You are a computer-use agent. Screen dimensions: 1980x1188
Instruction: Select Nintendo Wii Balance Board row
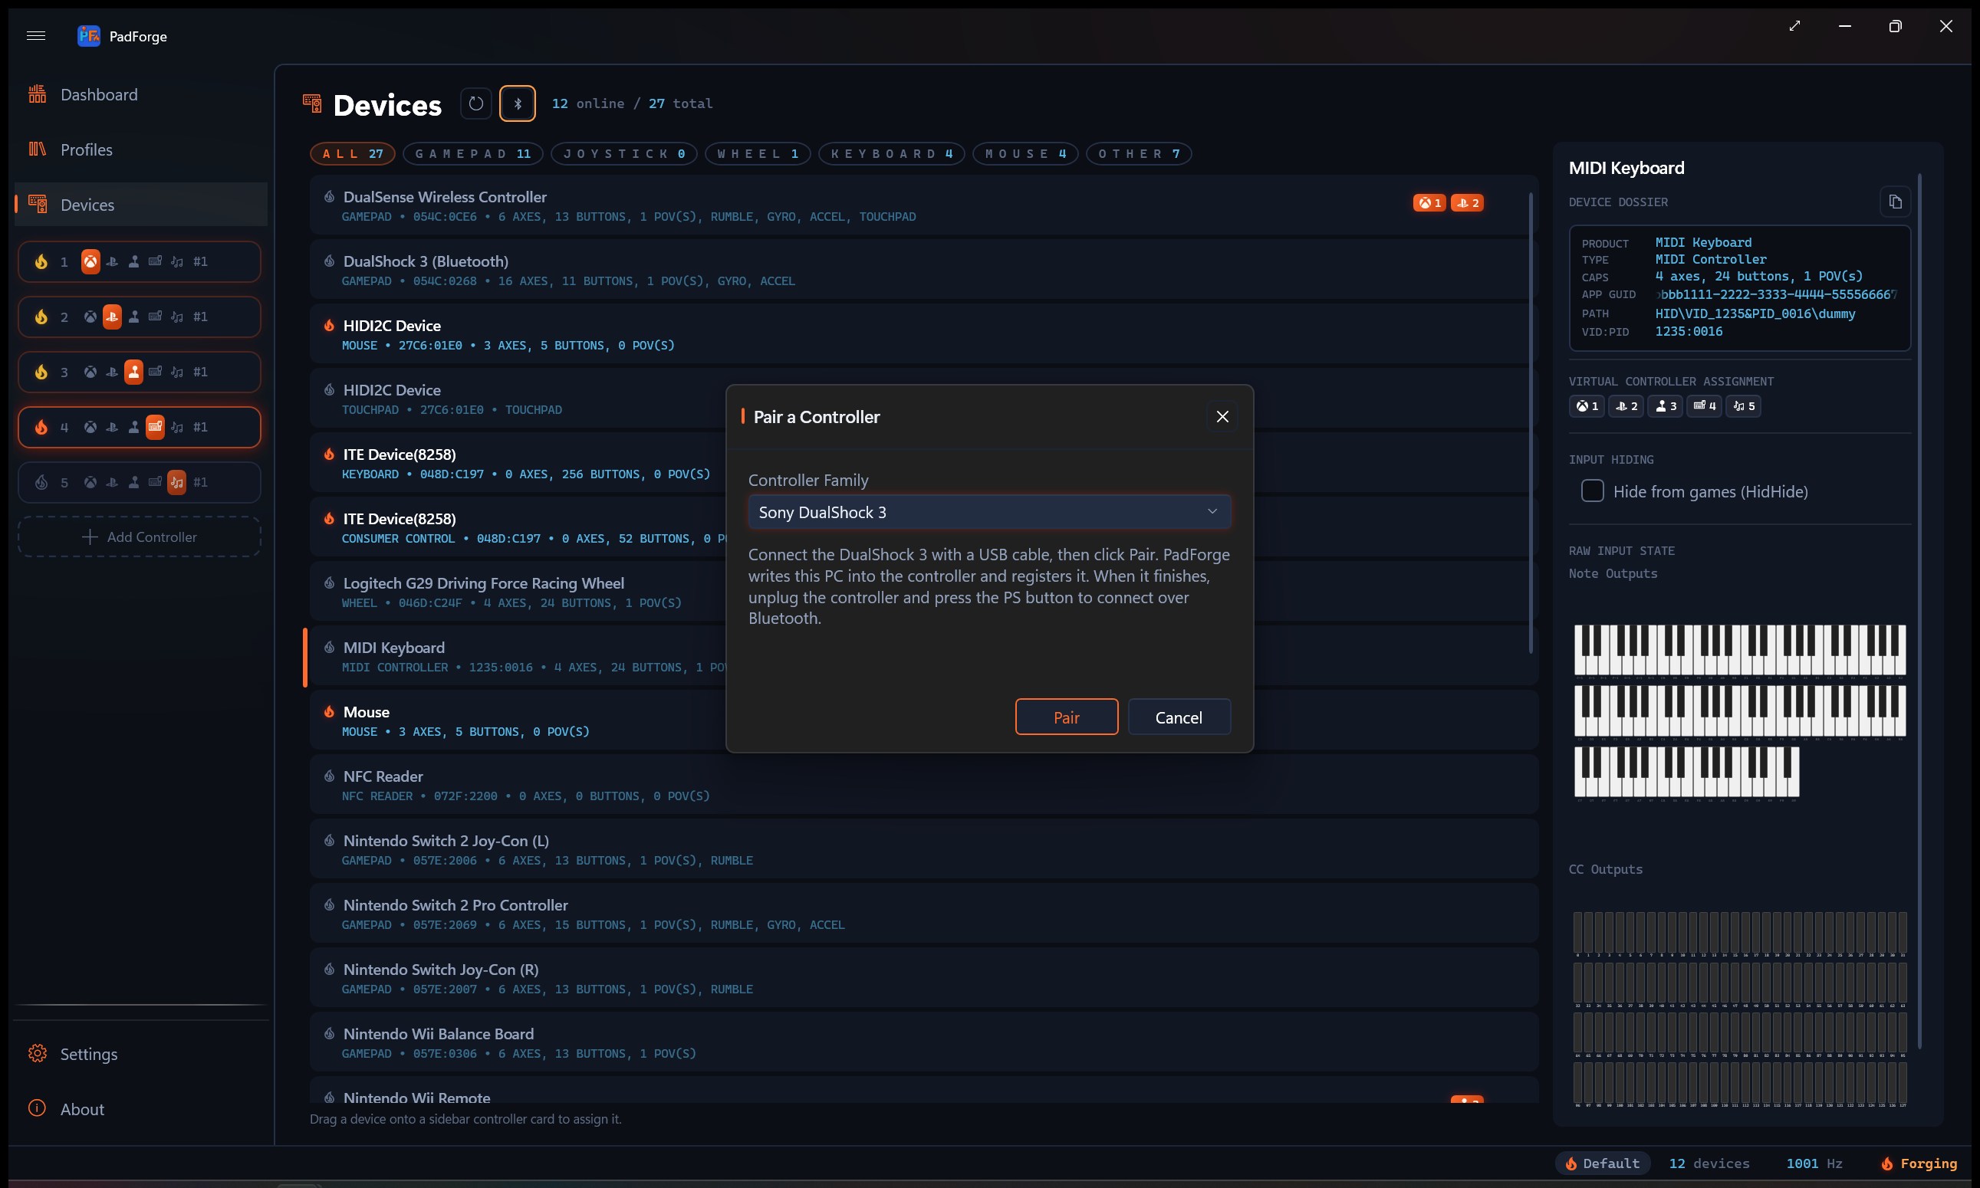(924, 1043)
